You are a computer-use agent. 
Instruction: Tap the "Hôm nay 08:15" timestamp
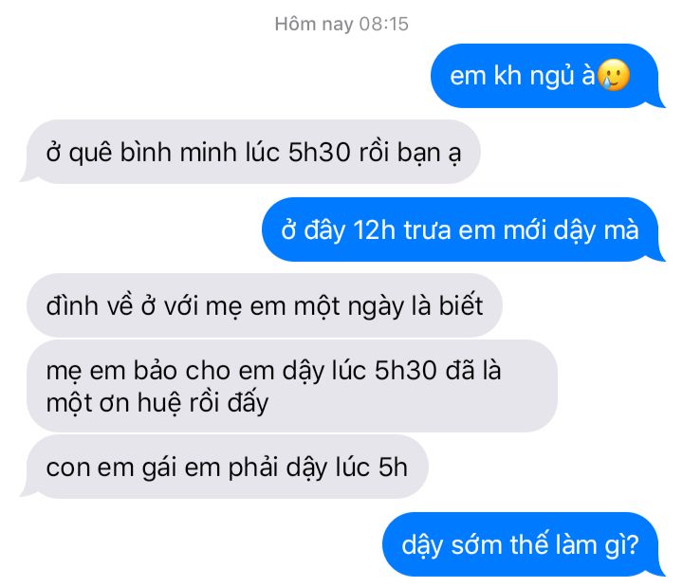tap(341, 24)
